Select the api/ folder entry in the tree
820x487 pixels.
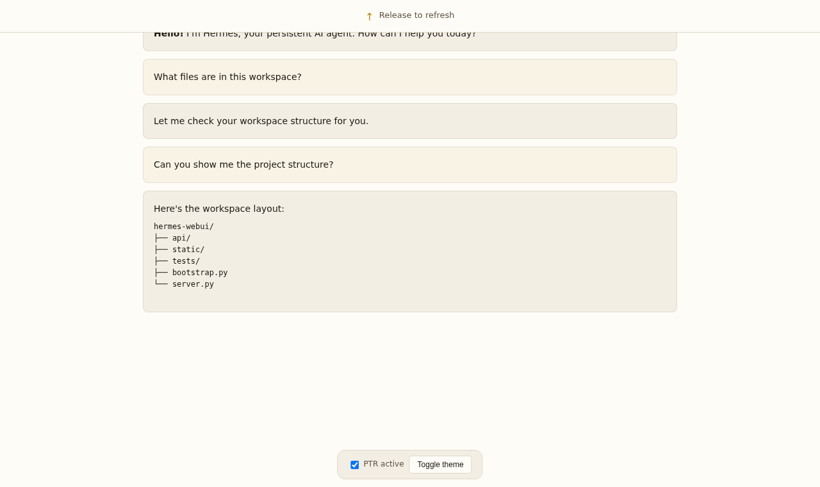click(181, 238)
